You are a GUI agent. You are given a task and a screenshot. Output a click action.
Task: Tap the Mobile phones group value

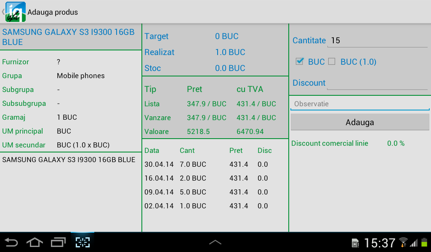(81, 76)
